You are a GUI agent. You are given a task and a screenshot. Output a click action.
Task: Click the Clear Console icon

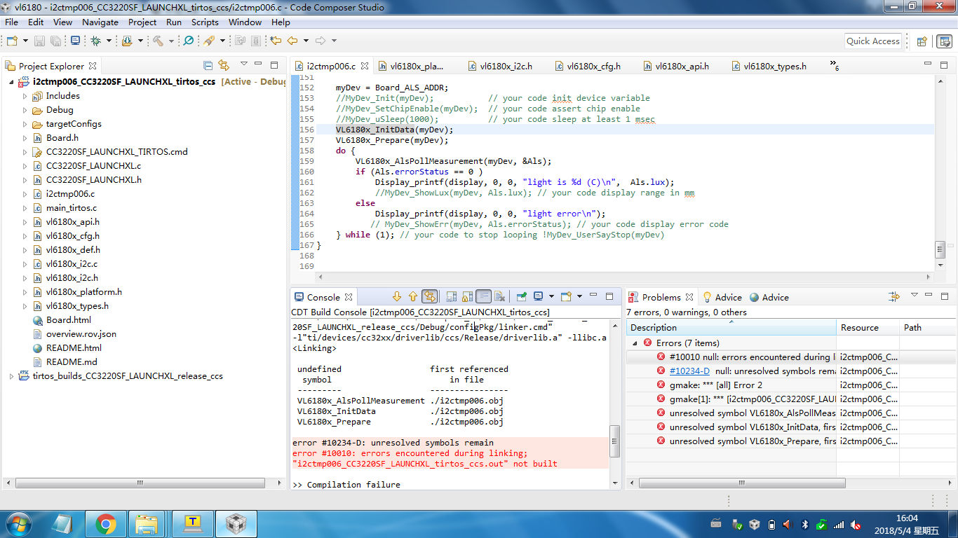(x=499, y=297)
